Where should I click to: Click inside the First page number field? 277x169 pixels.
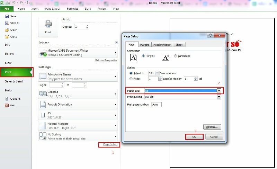(156, 104)
